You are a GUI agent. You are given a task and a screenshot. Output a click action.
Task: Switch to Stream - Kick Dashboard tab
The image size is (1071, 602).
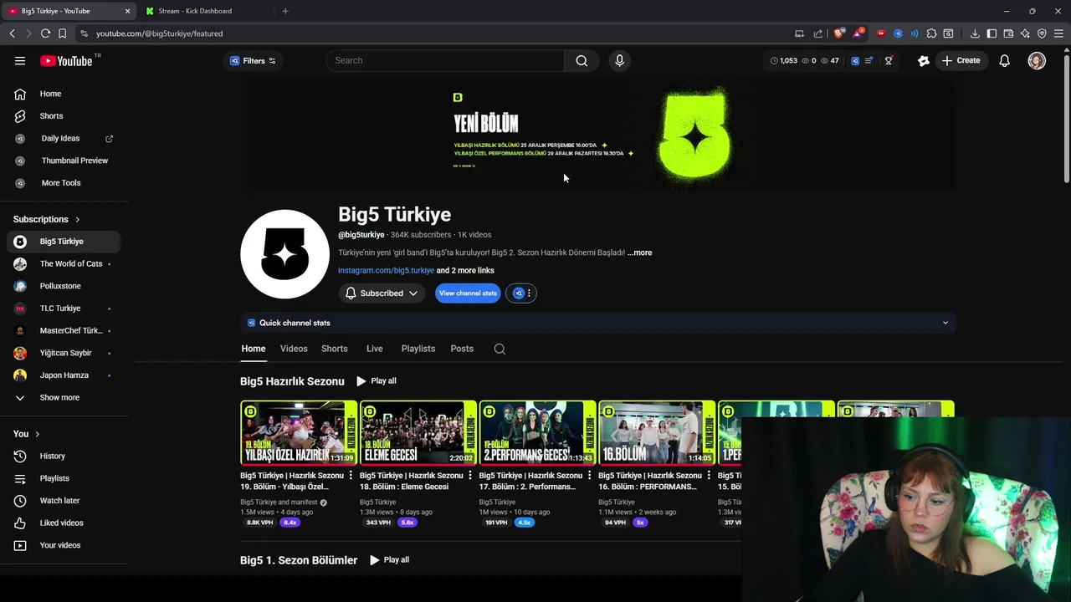[206, 11]
